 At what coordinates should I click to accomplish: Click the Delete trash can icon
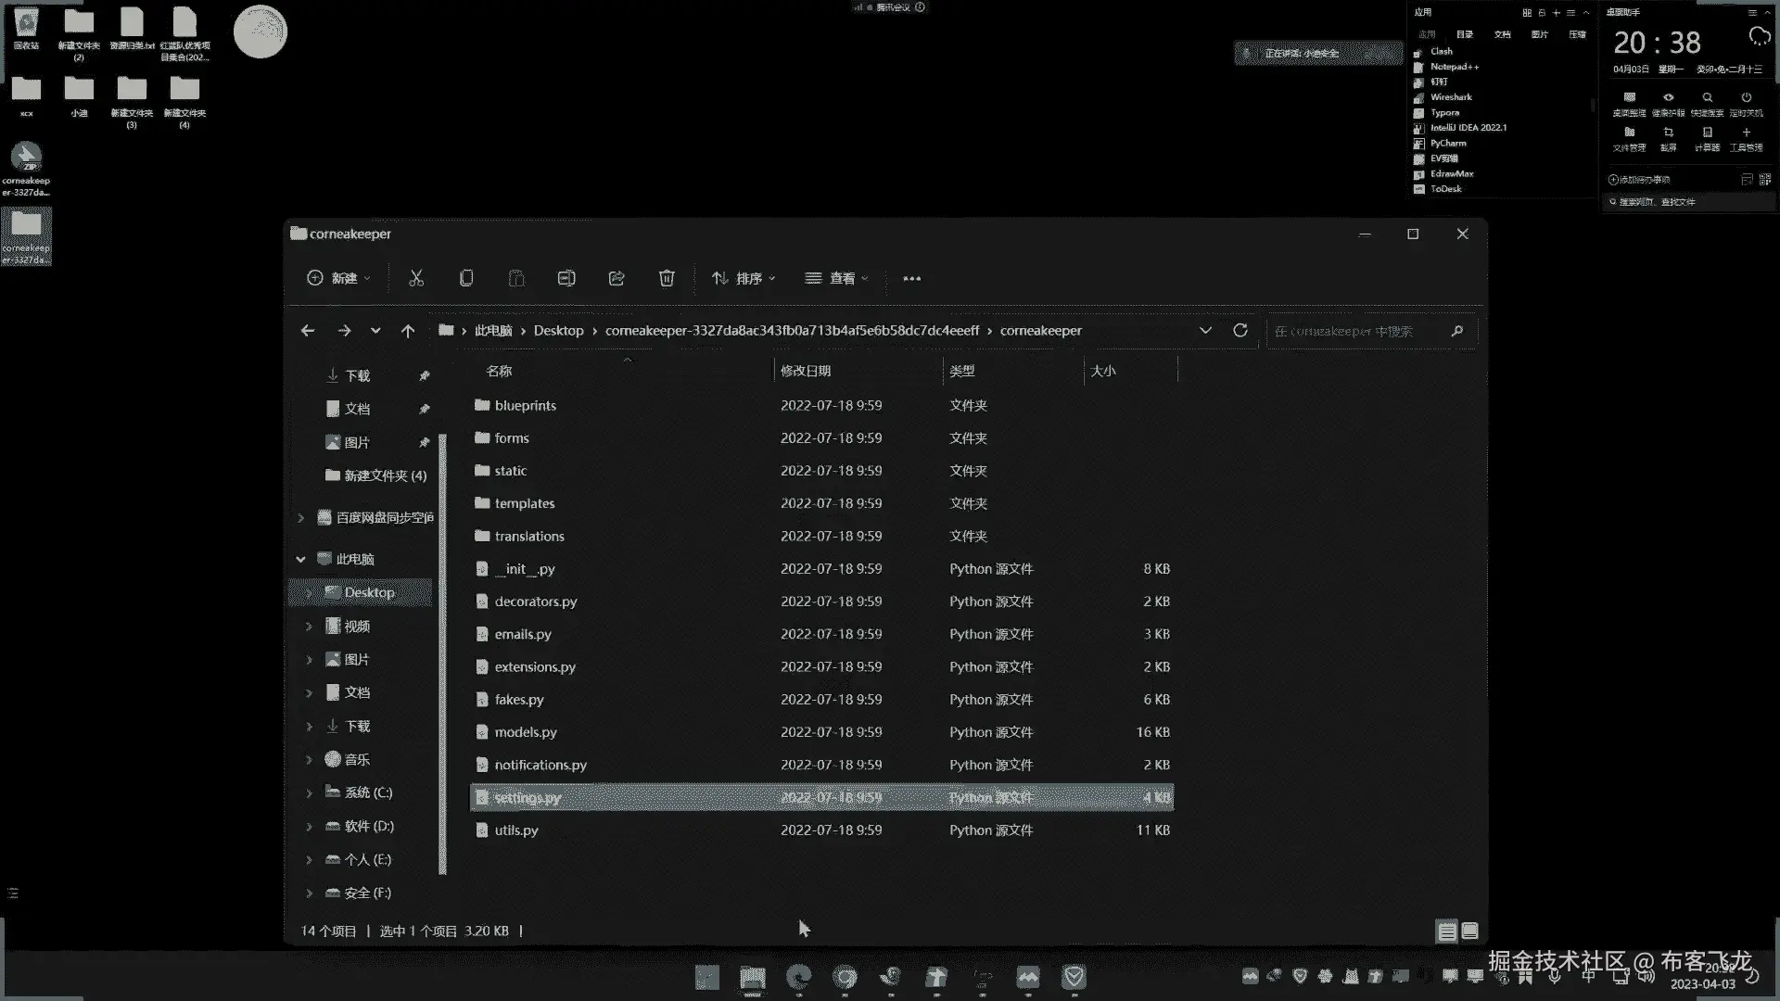tap(667, 278)
